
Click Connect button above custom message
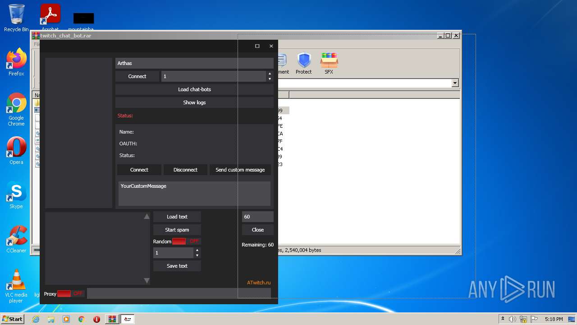click(139, 170)
